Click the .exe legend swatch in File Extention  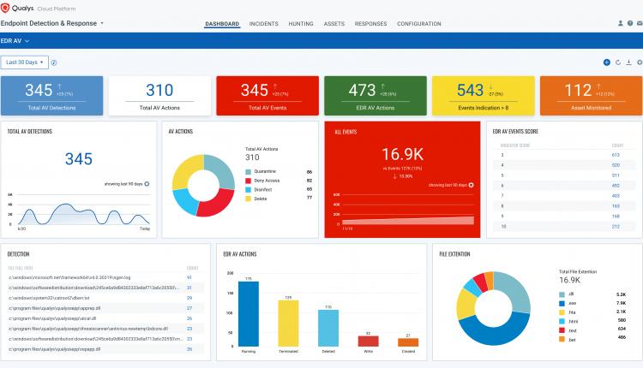click(562, 303)
